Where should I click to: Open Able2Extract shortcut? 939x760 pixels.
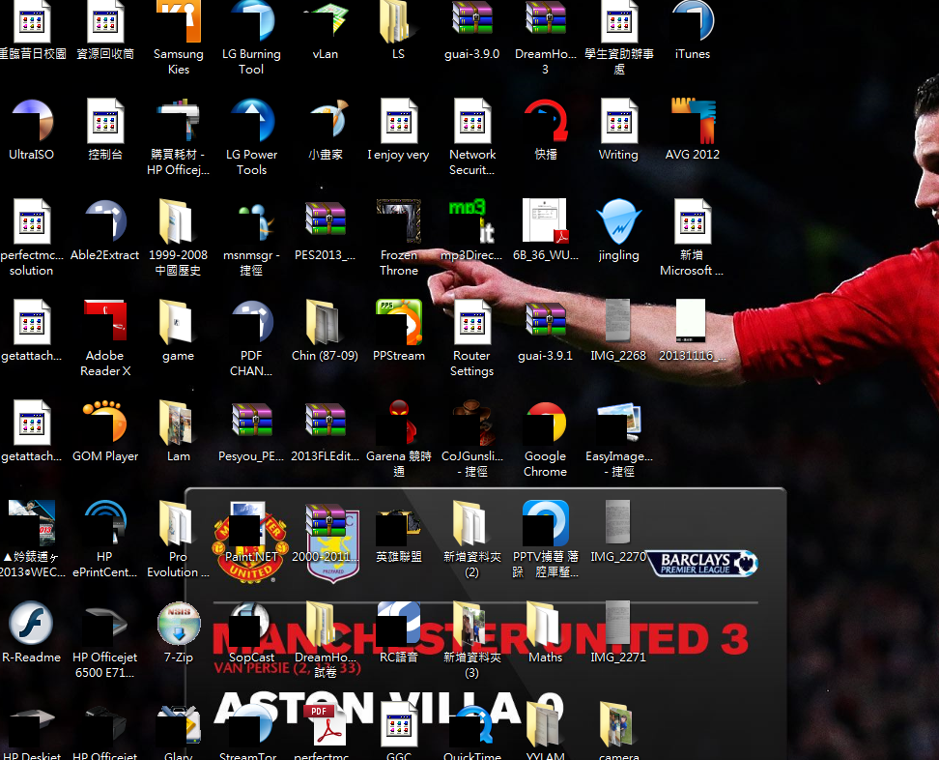(x=104, y=221)
